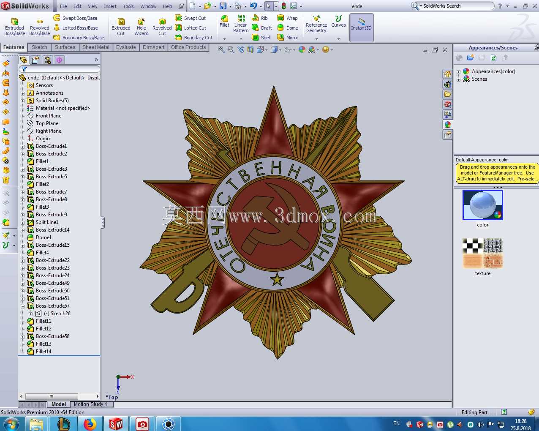Click the Extruded Boss/Base tool

14,27
